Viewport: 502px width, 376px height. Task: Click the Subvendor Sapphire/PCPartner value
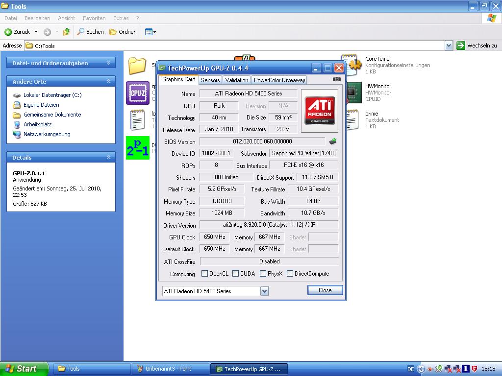click(303, 153)
